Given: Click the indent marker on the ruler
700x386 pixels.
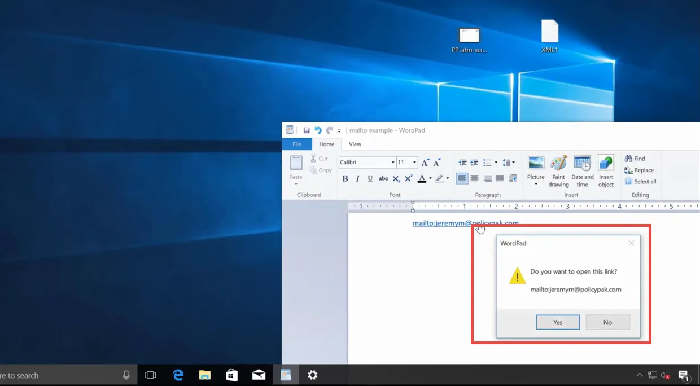Looking at the screenshot, I should [413, 207].
